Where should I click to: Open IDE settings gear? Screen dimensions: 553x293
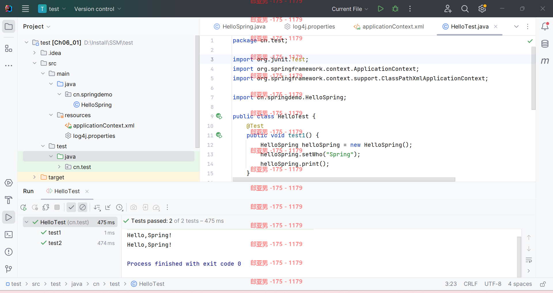pos(482,9)
